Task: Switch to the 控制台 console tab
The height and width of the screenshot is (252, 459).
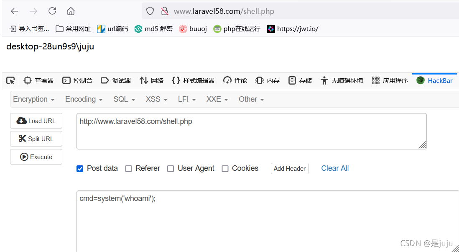Action: [78, 80]
